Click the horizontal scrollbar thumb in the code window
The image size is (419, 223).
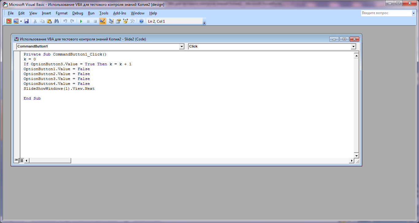[x=50, y=161]
